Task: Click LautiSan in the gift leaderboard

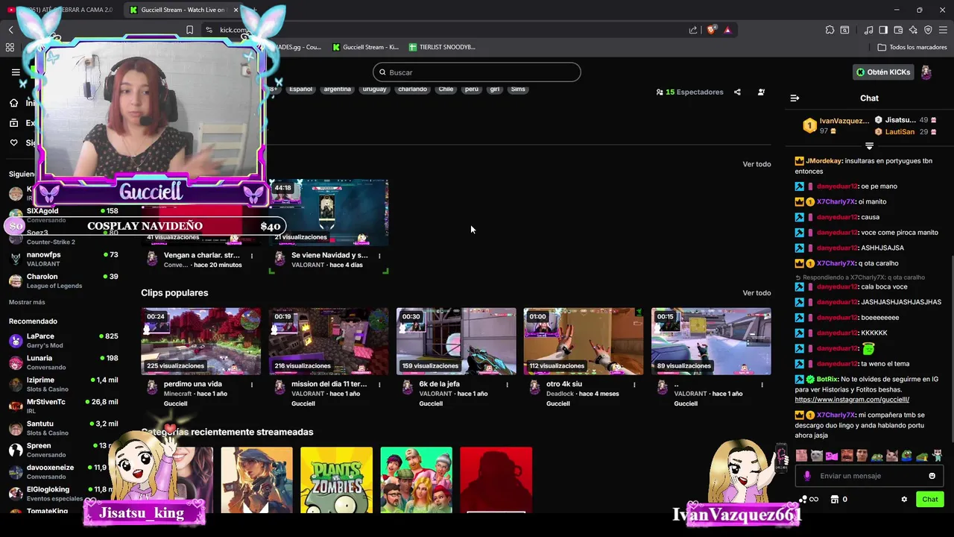Action: (x=900, y=132)
